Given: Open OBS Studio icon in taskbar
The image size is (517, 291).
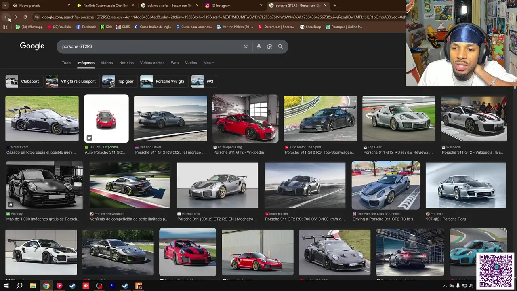Looking at the screenshot, I should [99, 286].
